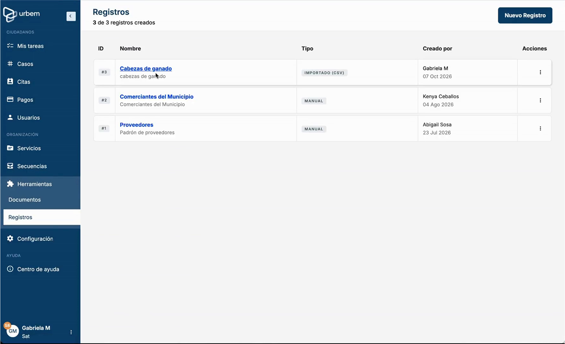Open the Comerciantes del Municipio link
Viewport: 565px width, 344px height.
[157, 97]
